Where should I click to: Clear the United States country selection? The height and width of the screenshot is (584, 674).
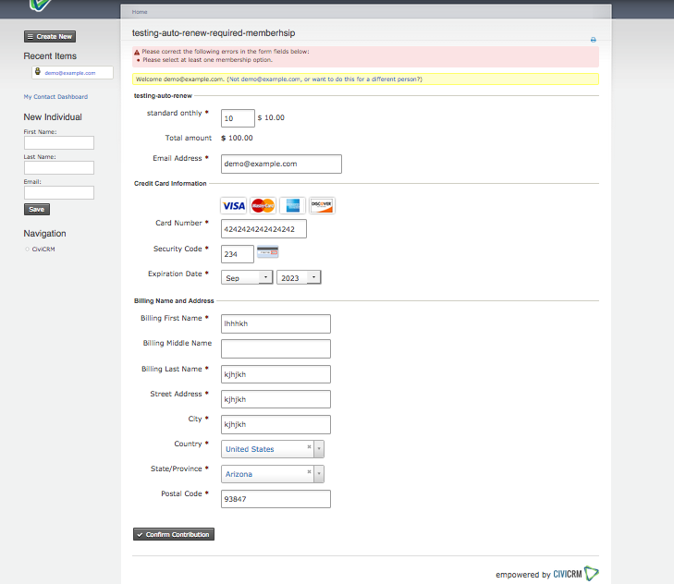[309, 446]
